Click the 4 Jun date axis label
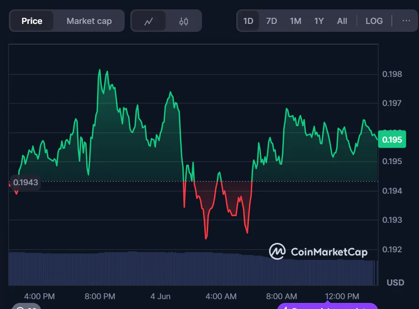This screenshot has height=309, width=419. coord(160,296)
